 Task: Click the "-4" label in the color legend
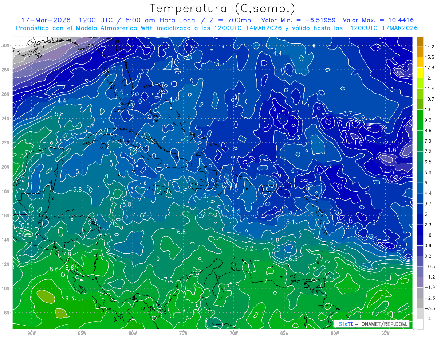point(428,319)
